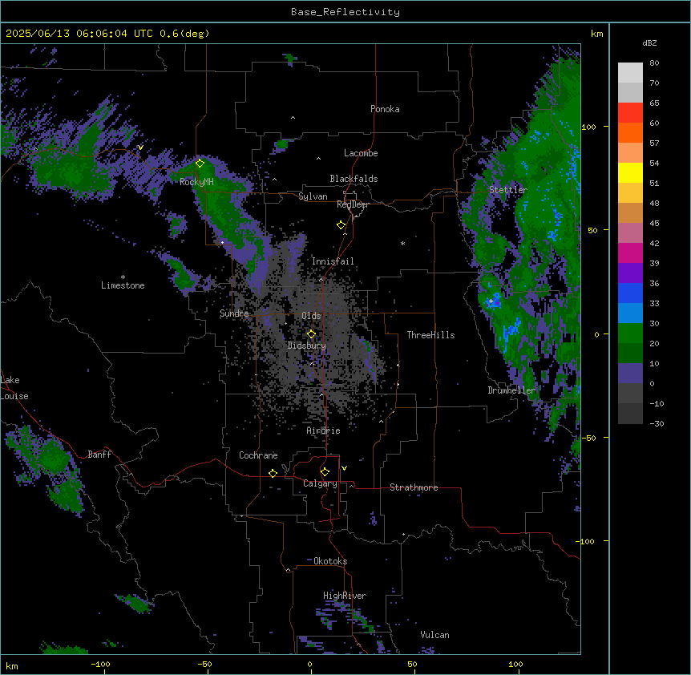Click the asterisk marker above the Limestone label
The image size is (691, 675).
[x=123, y=277]
